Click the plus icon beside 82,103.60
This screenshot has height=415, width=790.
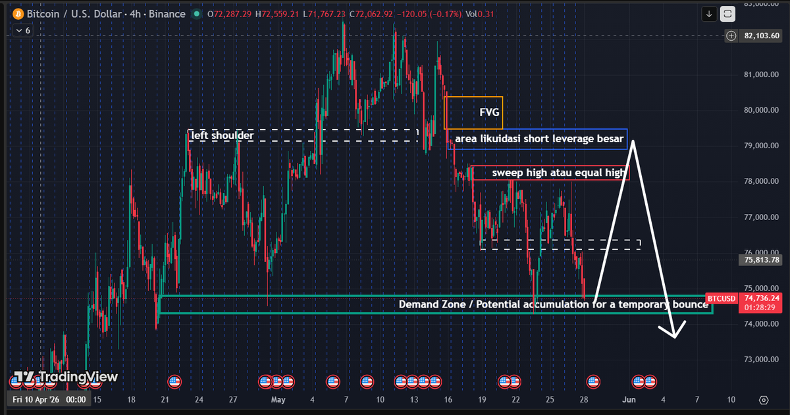[x=731, y=36]
